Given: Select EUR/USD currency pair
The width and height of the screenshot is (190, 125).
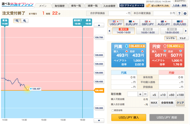Looking at the screenshot, I should pos(180,23).
